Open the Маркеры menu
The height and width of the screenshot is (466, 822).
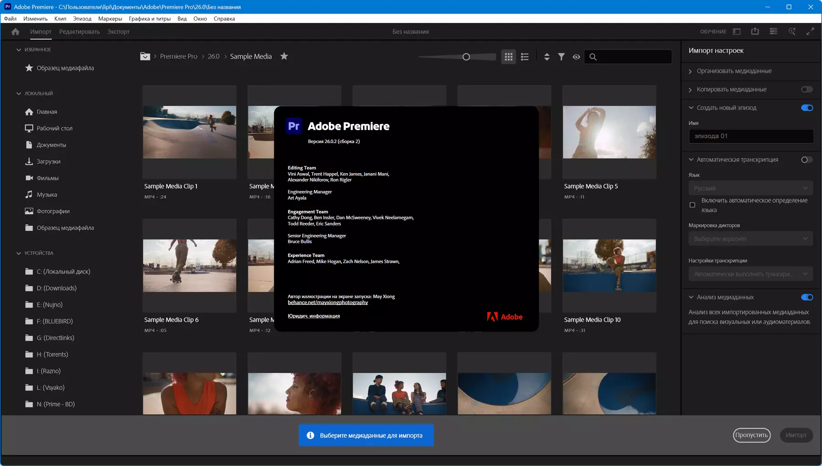pos(110,19)
